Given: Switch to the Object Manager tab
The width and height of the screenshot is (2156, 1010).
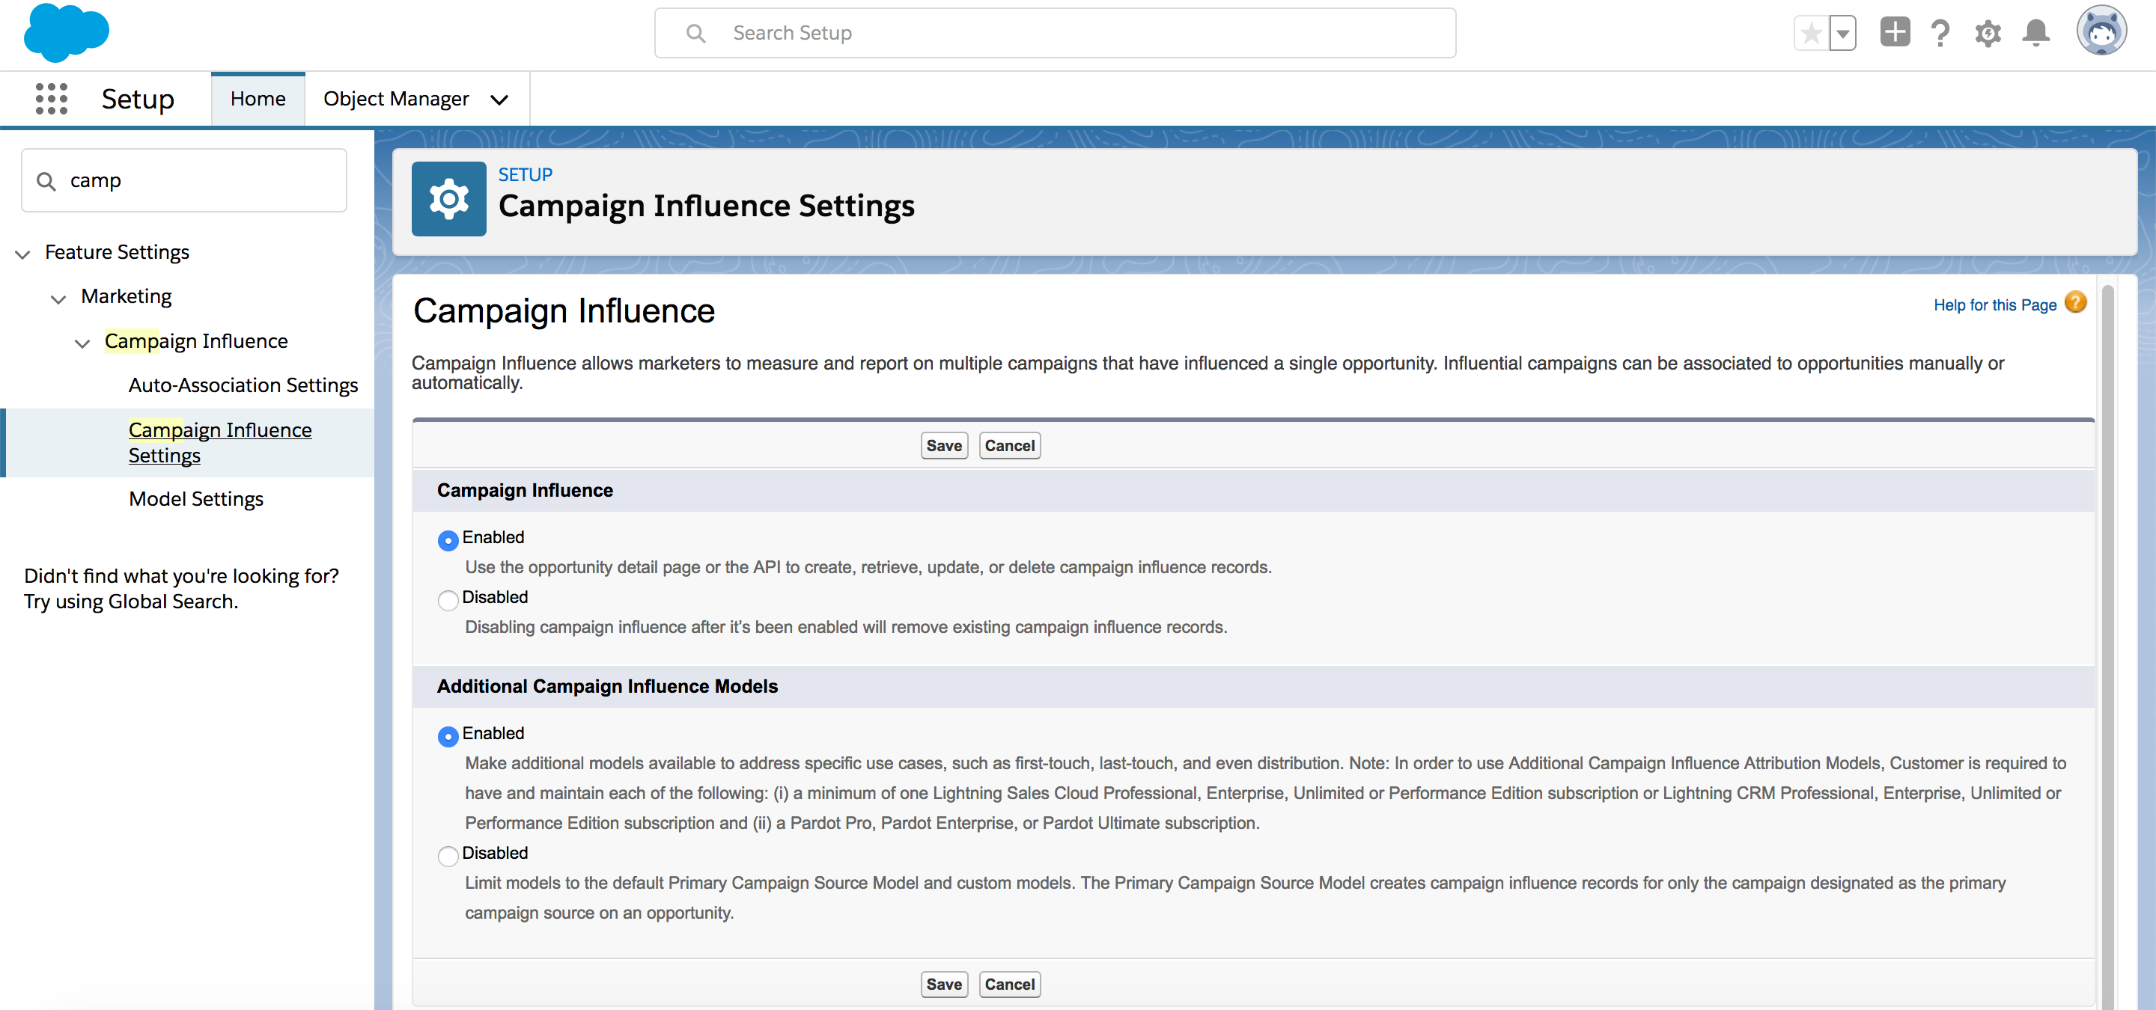Looking at the screenshot, I should (396, 99).
